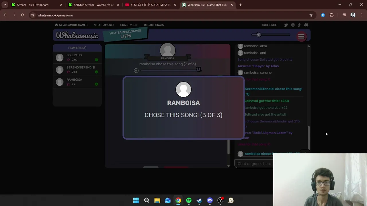
Task: Click the browser address bar URL
Action: tap(55, 15)
